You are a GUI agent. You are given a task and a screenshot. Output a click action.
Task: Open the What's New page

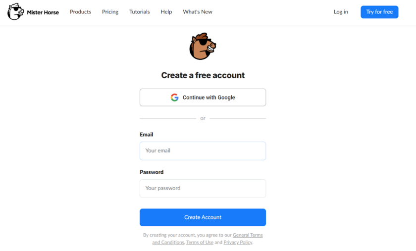197,12
